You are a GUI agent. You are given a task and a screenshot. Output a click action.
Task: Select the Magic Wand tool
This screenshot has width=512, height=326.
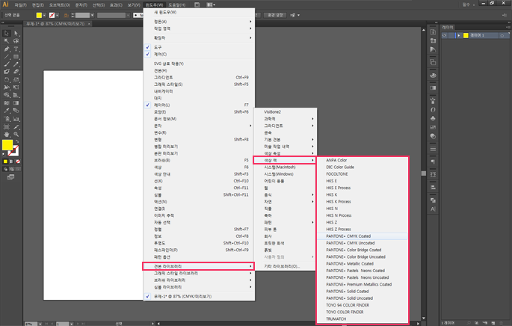pyautogui.click(x=6, y=41)
